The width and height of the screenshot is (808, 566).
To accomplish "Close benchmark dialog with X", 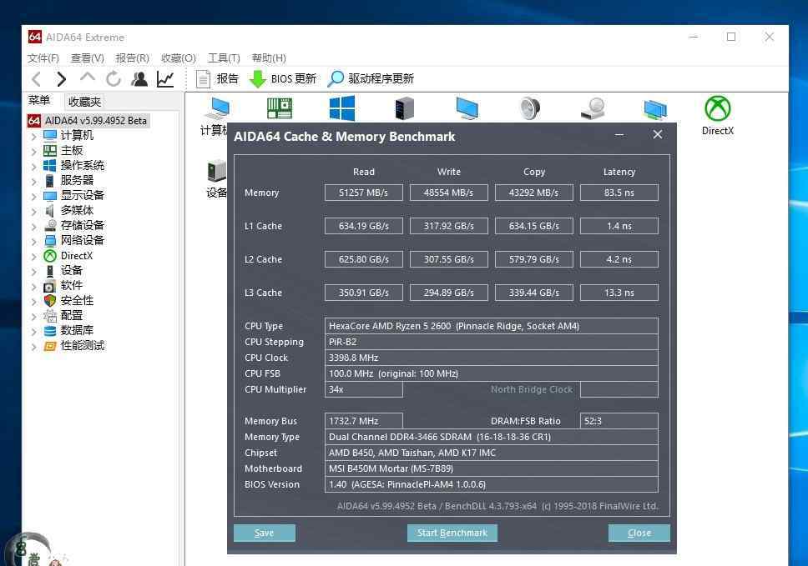I will pos(658,134).
